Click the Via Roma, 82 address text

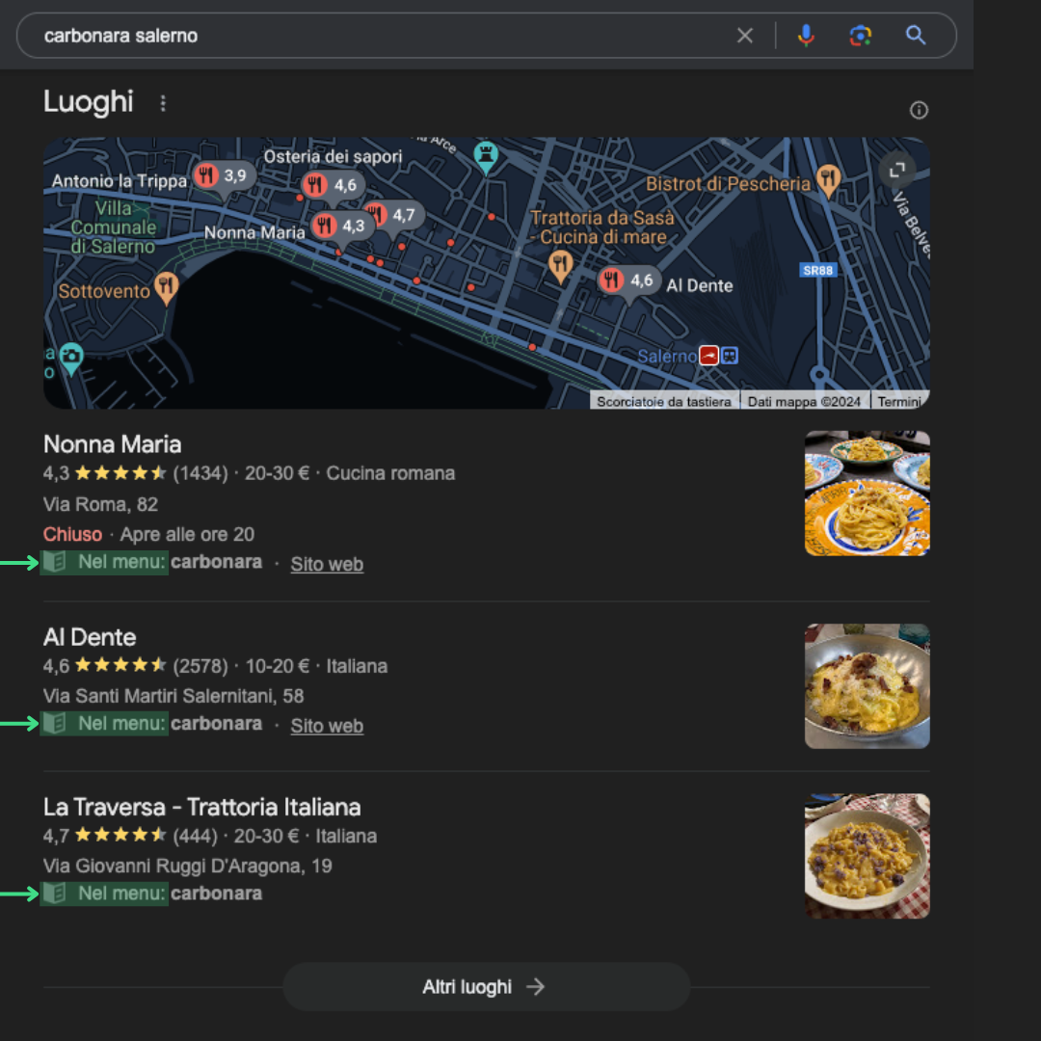coord(100,504)
